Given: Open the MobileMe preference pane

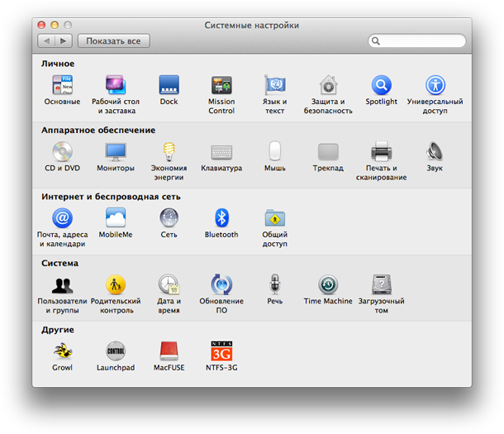Looking at the screenshot, I should (x=116, y=218).
